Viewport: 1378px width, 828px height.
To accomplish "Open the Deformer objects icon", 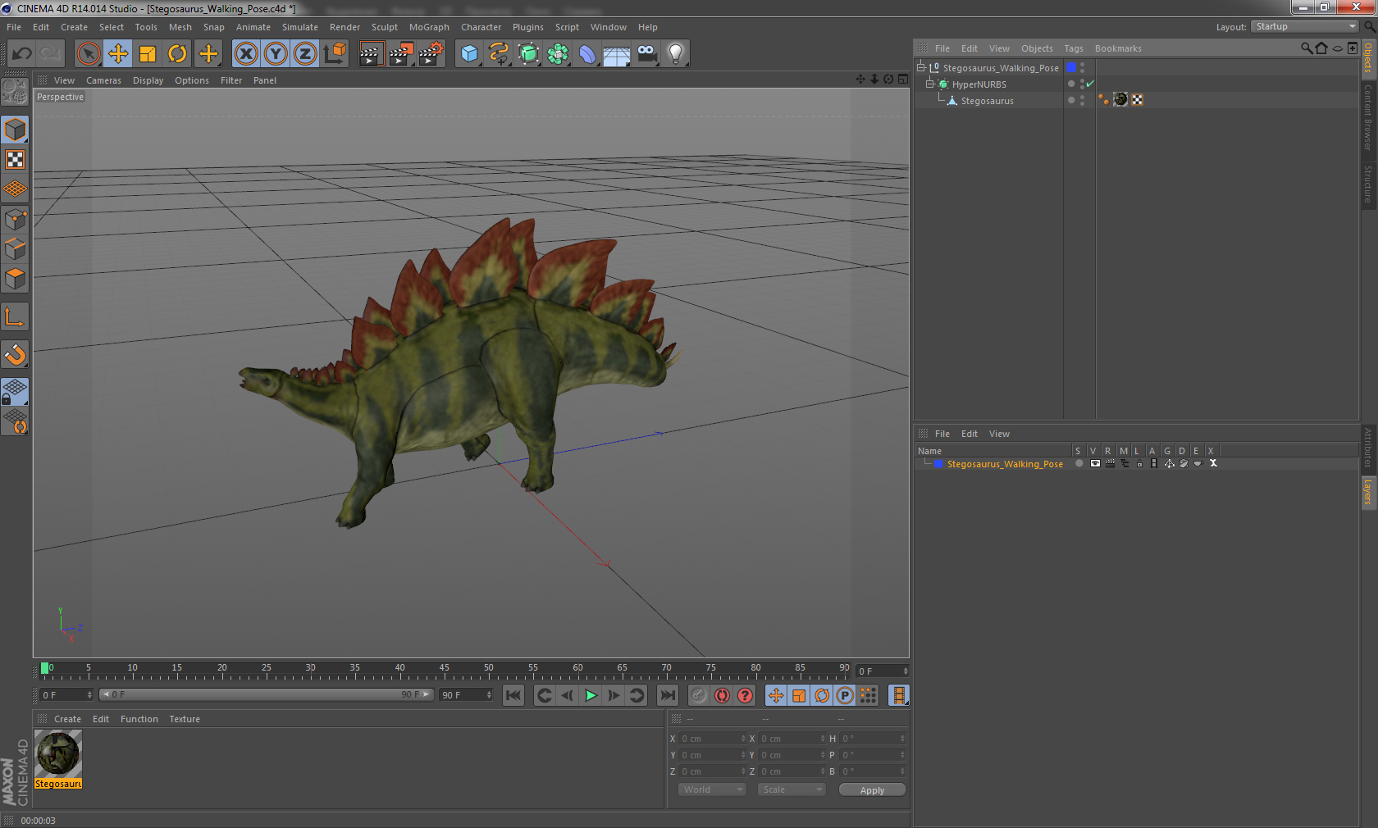I will 587,54.
